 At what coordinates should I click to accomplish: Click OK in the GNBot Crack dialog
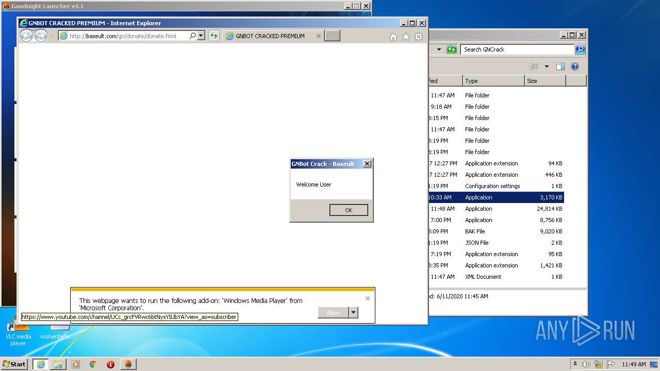[x=349, y=210]
